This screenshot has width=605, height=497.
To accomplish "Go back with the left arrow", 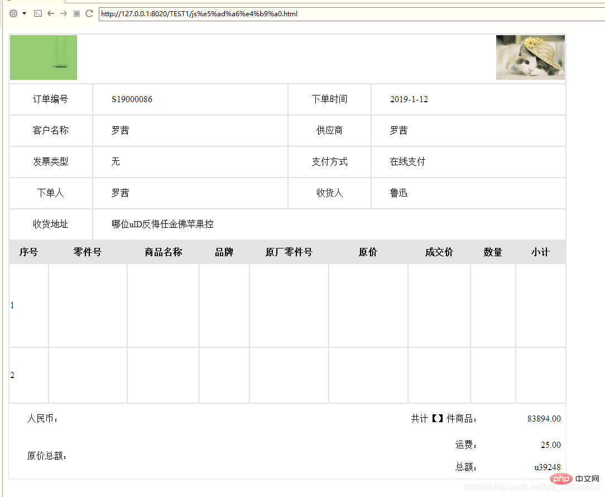I will (x=51, y=13).
